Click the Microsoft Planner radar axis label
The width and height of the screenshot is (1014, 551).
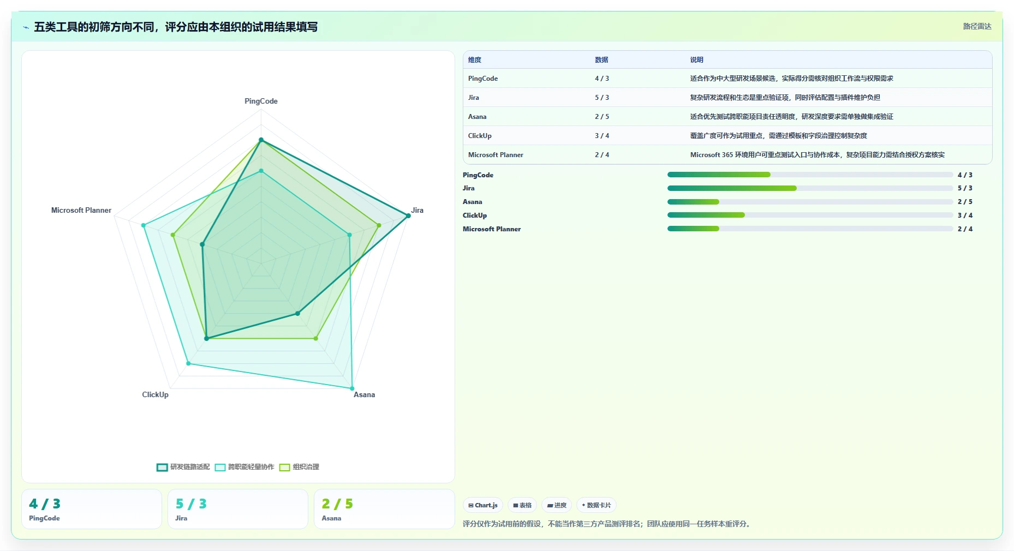point(81,211)
